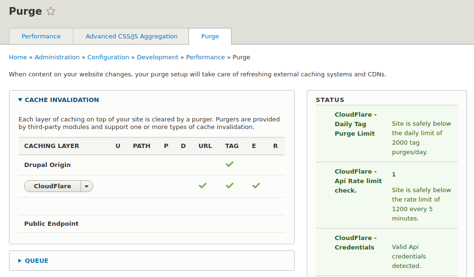Switch to the Performance tab
The width and height of the screenshot is (474, 277).
point(41,36)
